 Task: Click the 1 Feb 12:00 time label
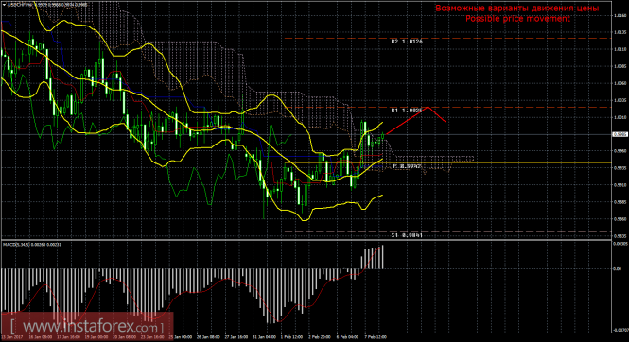291,337
